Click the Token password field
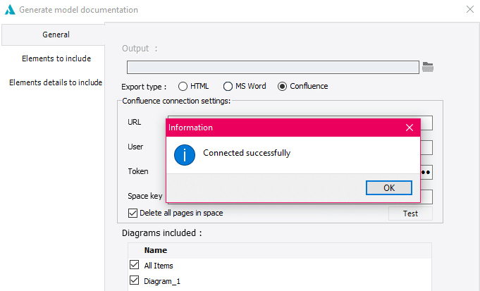 [x=426, y=171]
